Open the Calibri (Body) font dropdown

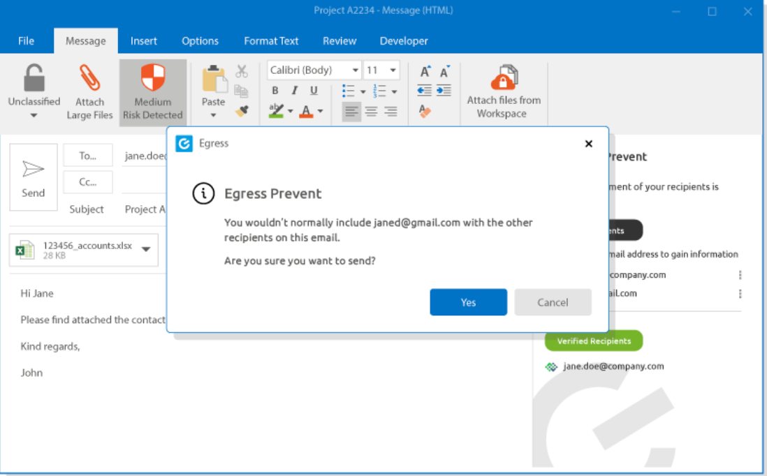[x=355, y=70]
